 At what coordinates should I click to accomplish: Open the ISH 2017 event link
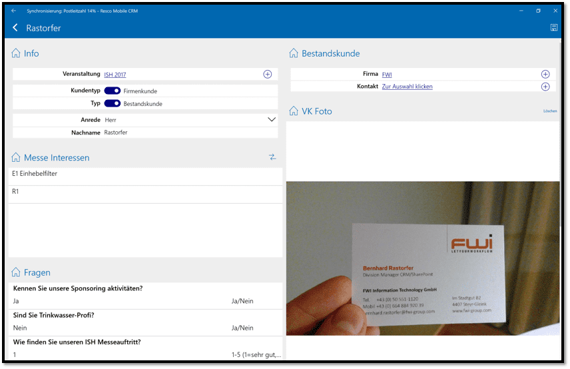coord(115,75)
